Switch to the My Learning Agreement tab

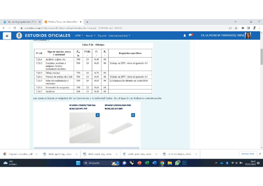tap(20, 22)
